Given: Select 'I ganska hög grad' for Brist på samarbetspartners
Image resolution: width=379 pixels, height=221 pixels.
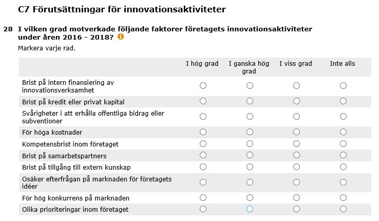Looking at the screenshot, I should pyautogui.click(x=250, y=155).
